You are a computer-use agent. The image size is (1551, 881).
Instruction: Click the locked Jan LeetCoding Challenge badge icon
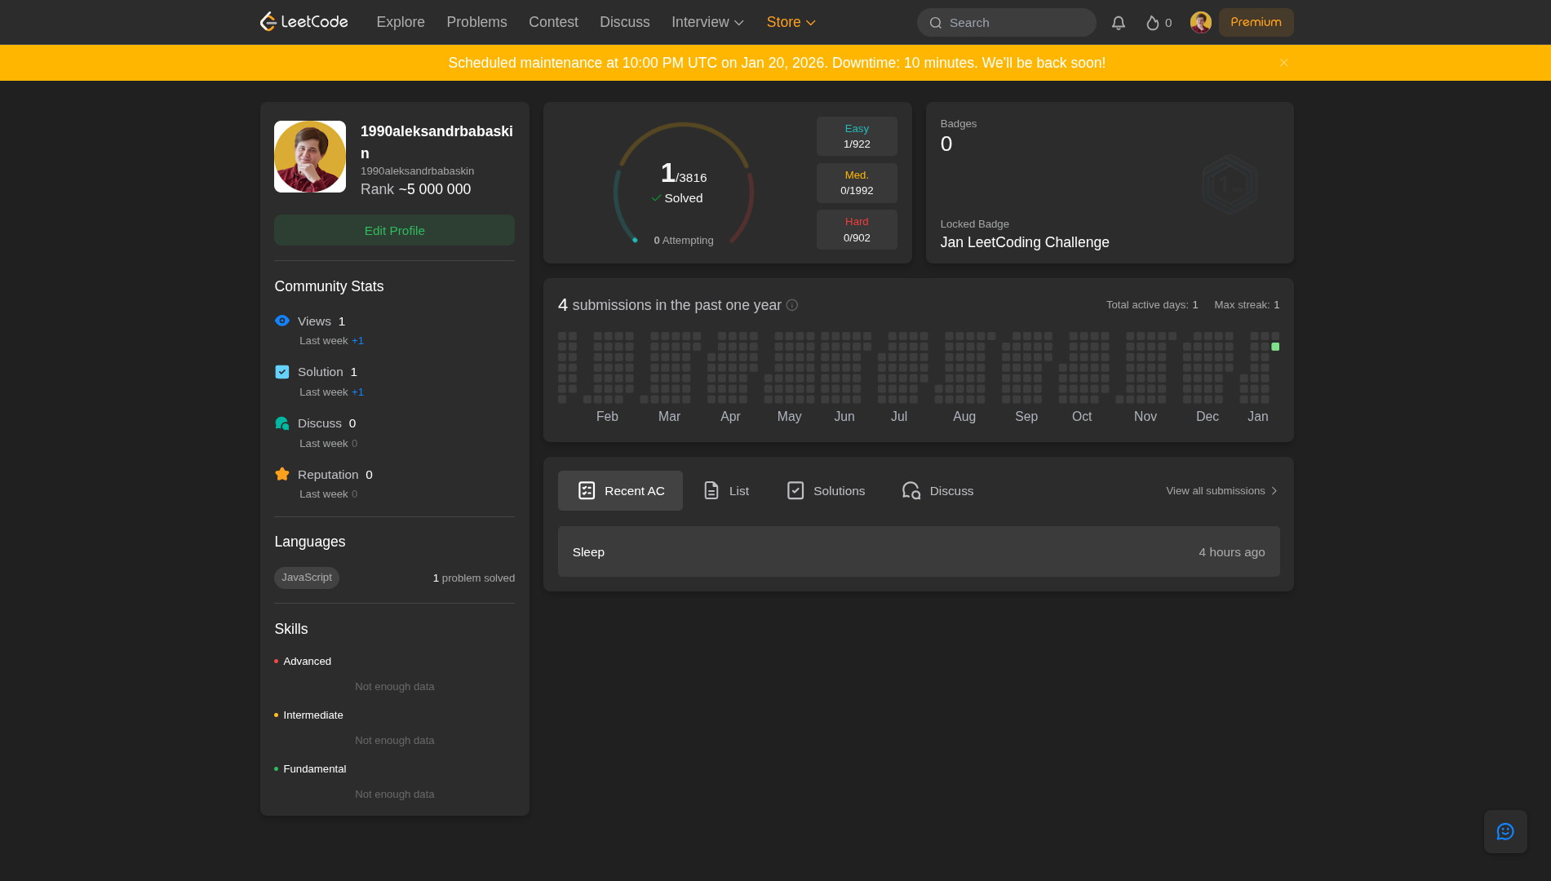(1229, 185)
